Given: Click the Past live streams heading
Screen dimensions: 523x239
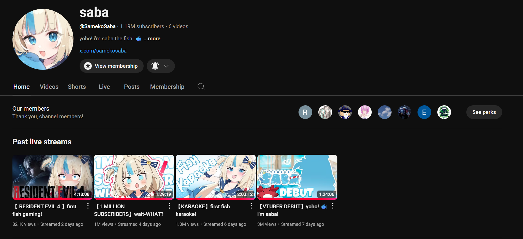Looking at the screenshot, I should coord(42,142).
